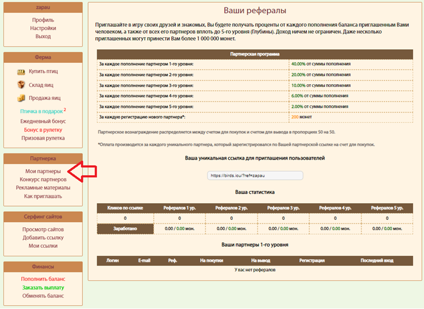Click the Кликов по ссылке column header
424x309 pixels.
[125, 208]
